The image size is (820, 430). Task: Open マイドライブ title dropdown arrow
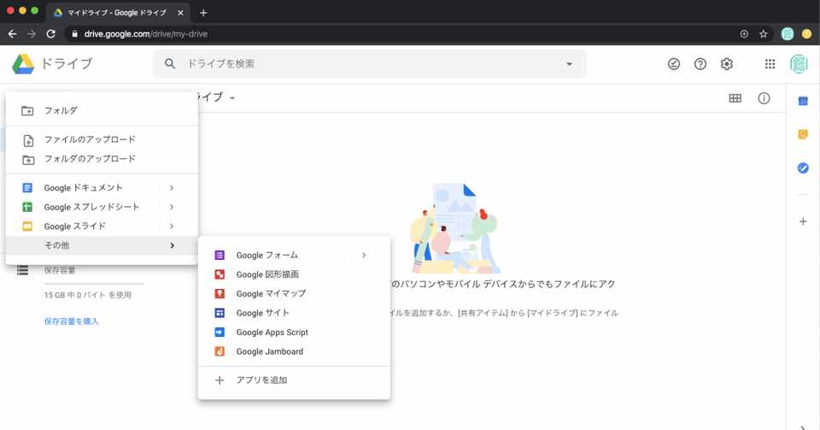click(232, 98)
